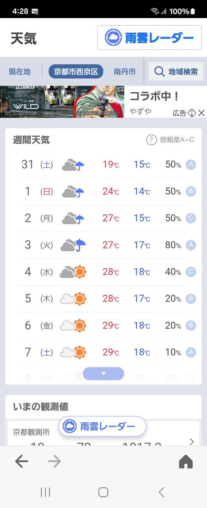Go to home via the house icon
Screen dimensions: 207x508
click(185, 462)
